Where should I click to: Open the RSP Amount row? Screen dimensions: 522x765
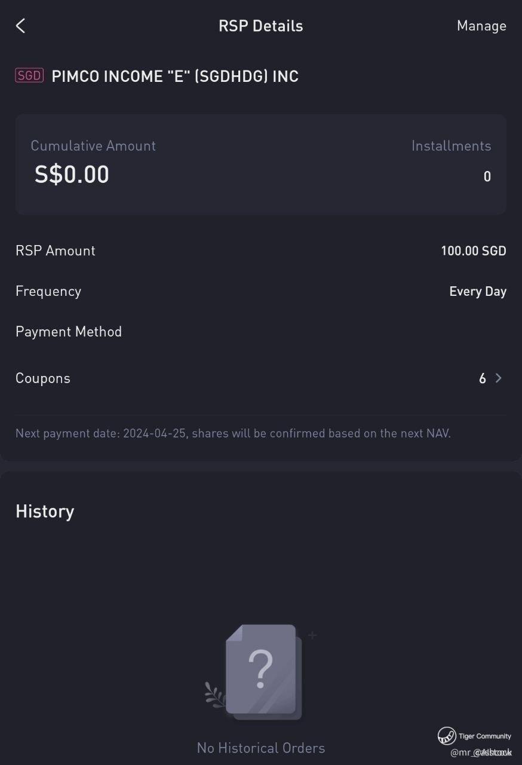click(261, 251)
